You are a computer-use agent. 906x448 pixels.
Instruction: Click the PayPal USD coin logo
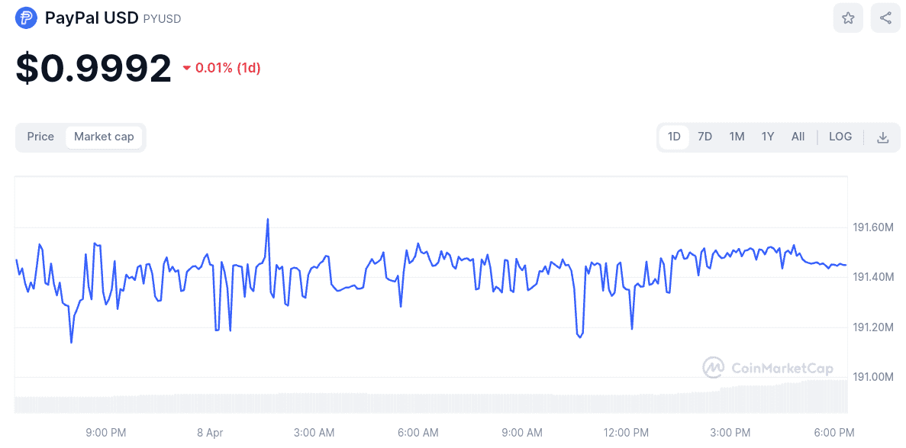click(26, 18)
